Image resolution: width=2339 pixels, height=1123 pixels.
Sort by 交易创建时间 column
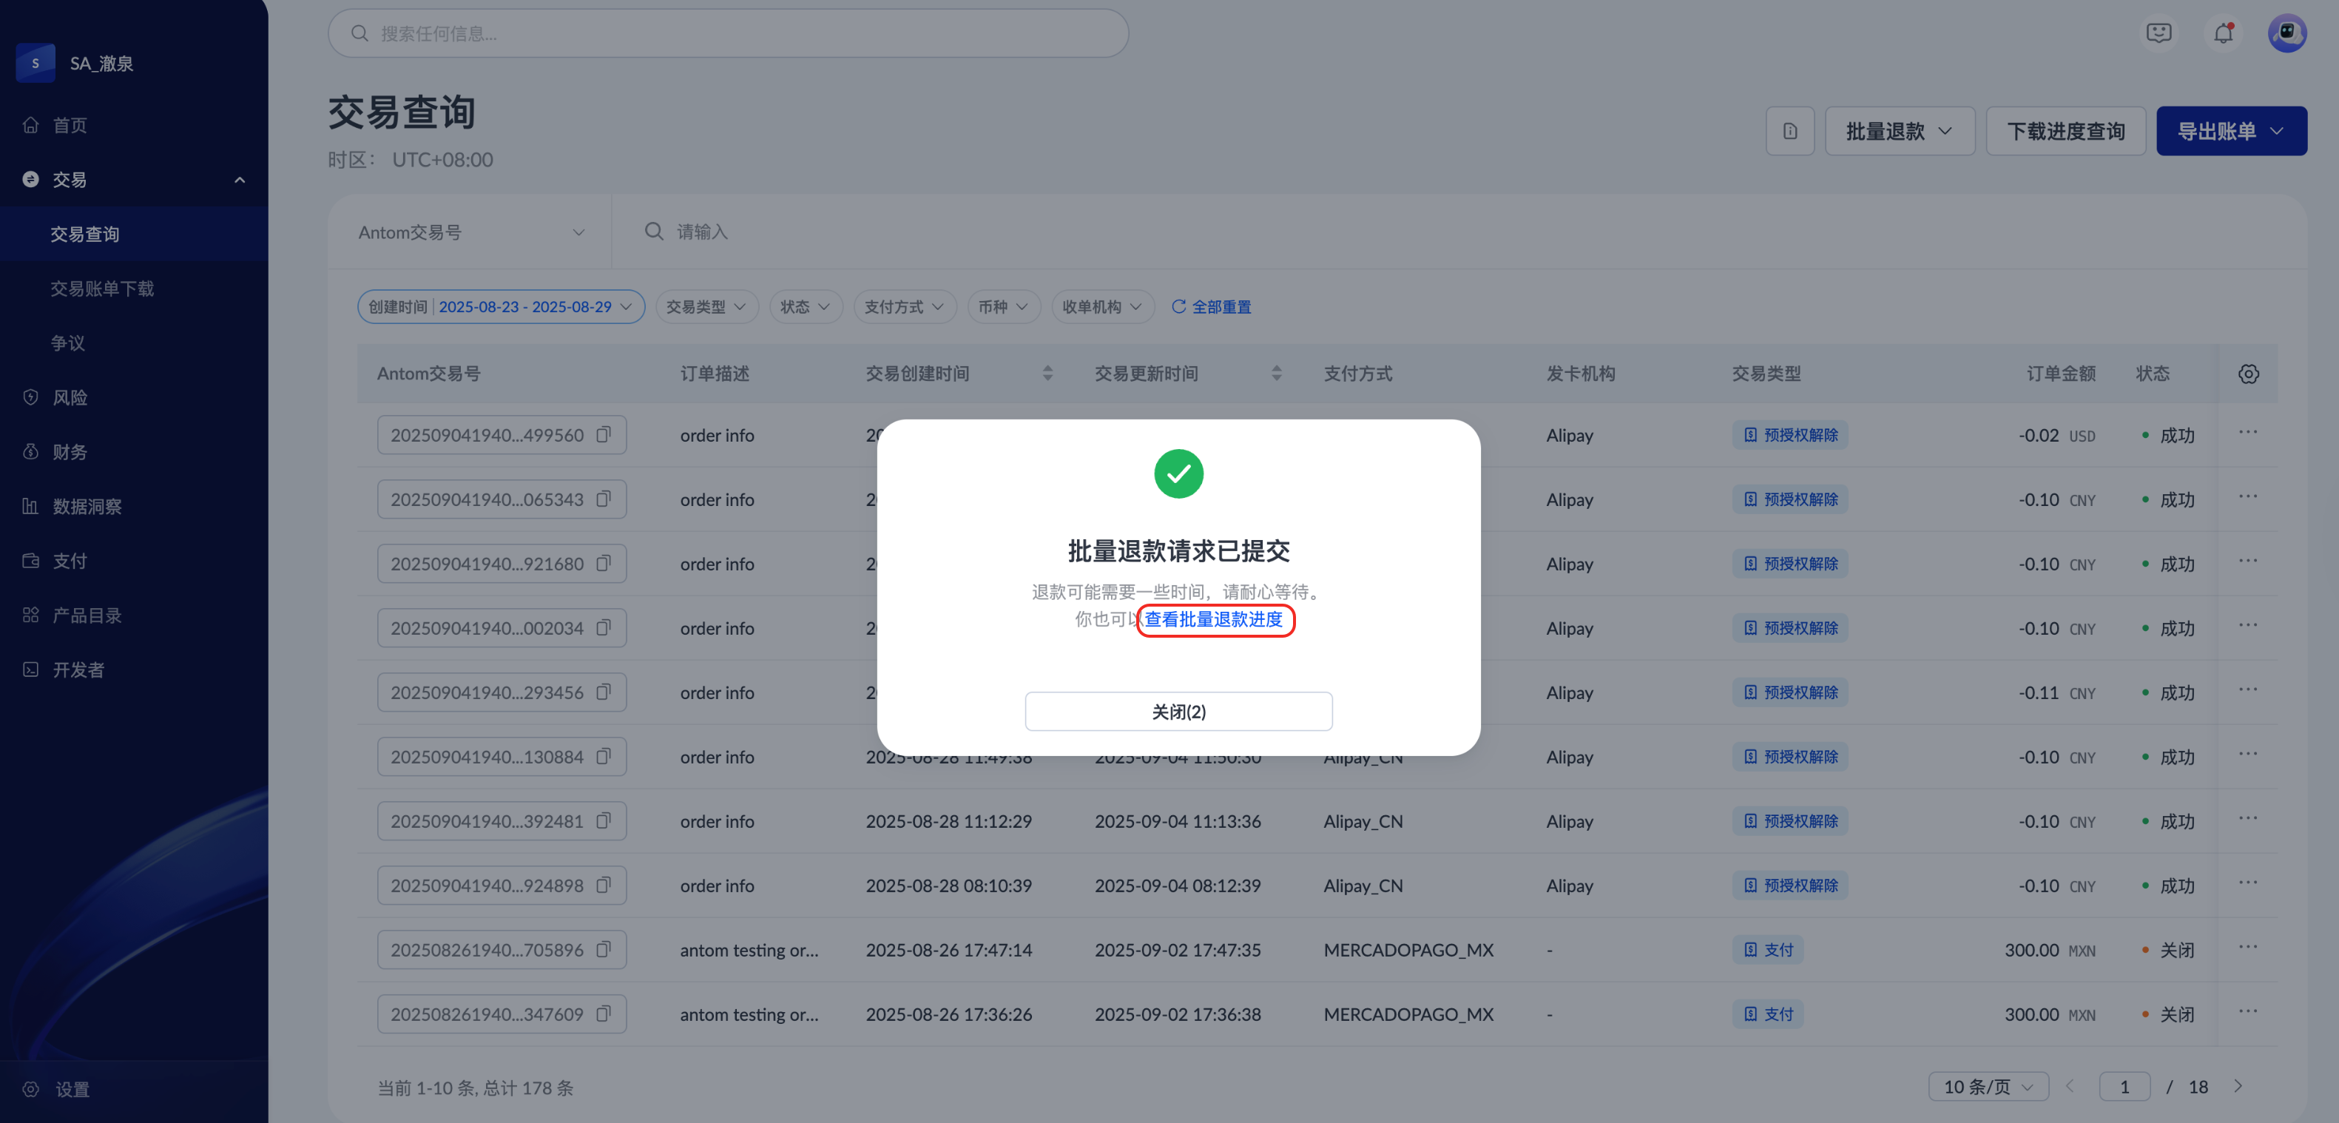pos(1047,374)
